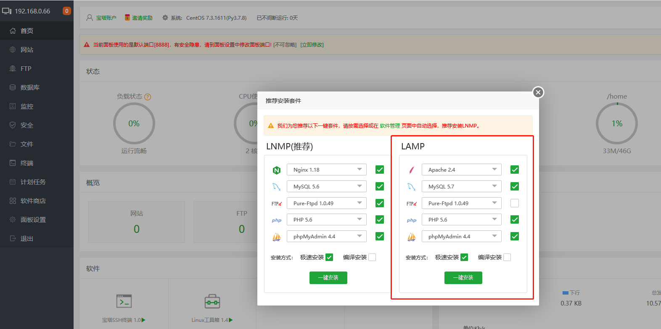The image size is (661, 329).
Task: Click the 网站 count overview card
Action: [137, 222]
